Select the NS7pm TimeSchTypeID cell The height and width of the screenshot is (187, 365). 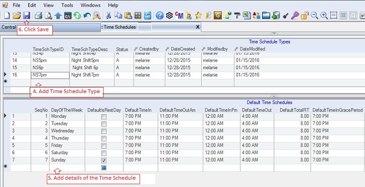tap(50, 75)
